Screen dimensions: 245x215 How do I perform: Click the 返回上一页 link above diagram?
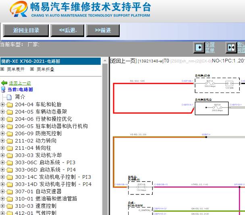pos(124,61)
